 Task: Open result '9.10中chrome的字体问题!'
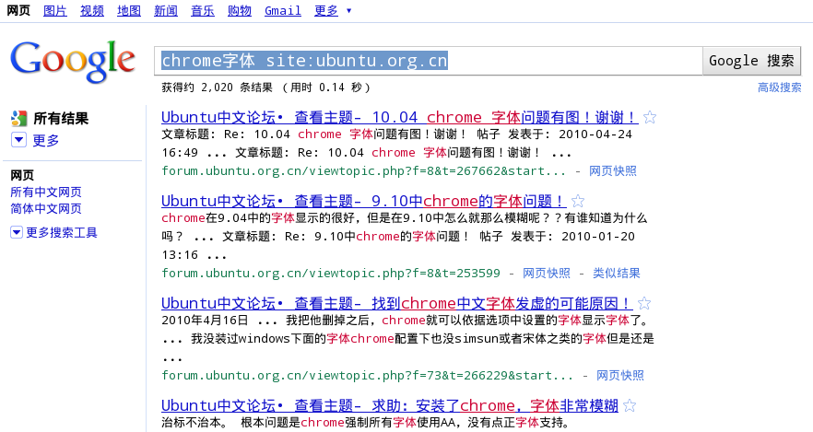pos(363,201)
